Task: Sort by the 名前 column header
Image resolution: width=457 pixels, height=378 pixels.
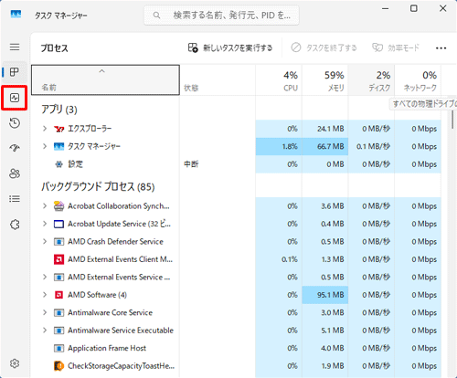Action: point(105,80)
